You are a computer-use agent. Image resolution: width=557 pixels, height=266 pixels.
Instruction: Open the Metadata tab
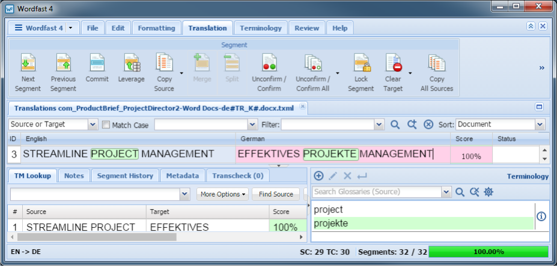point(183,176)
